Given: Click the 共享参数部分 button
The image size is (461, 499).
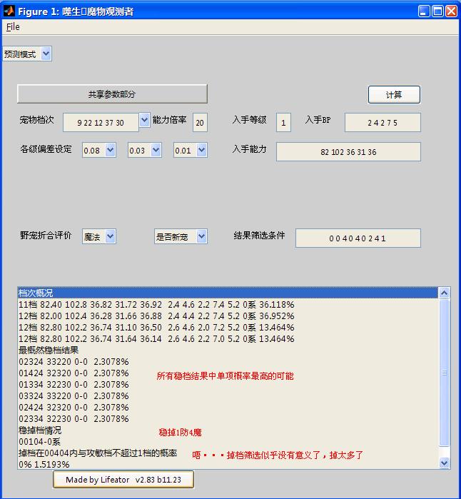Looking at the screenshot, I should tap(112, 94).
